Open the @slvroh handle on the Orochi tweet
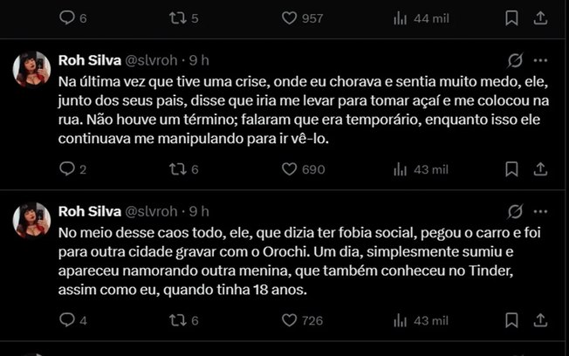Image resolution: width=569 pixels, height=356 pixels. click(x=154, y=210)
